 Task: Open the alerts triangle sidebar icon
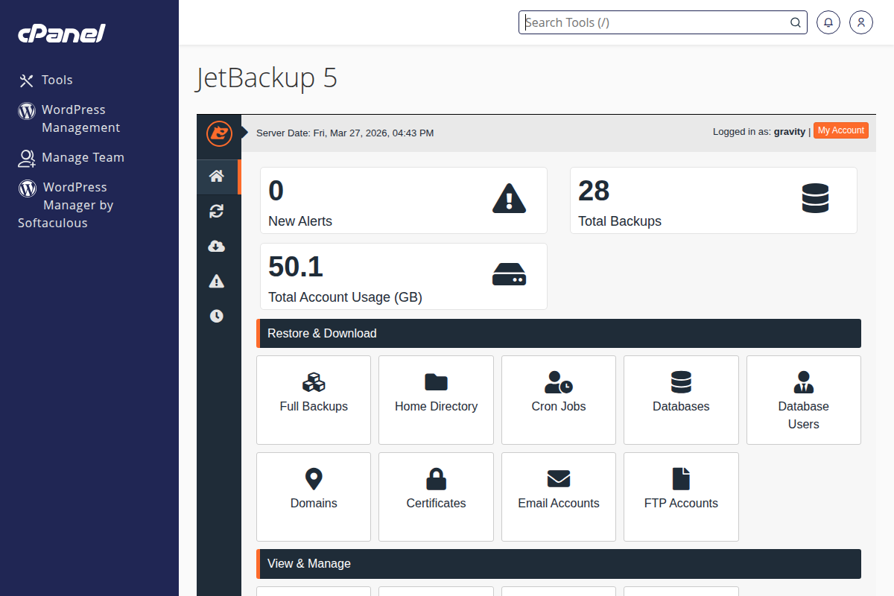[x=217, y=281]
